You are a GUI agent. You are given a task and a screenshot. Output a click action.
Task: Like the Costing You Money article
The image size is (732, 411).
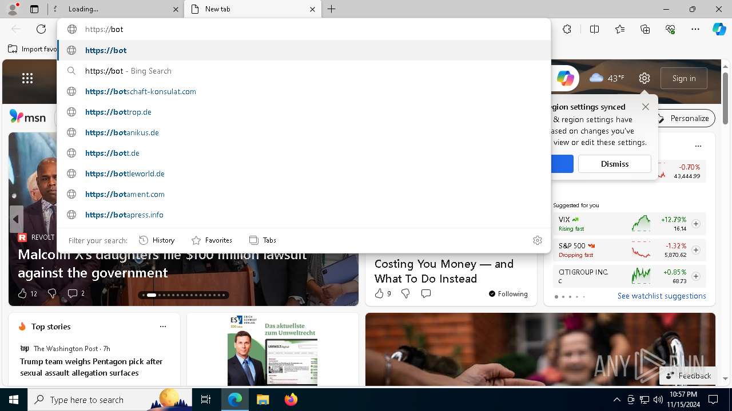pos(383,293)
